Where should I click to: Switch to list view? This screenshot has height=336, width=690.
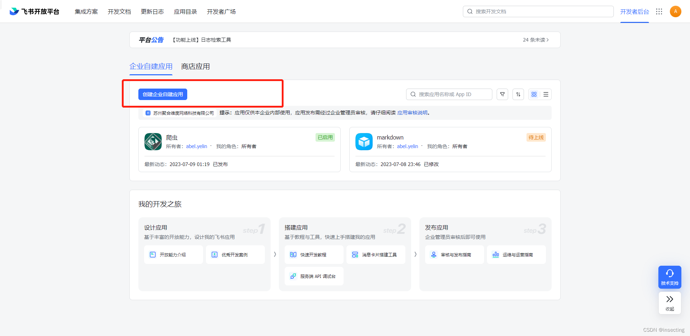click(546, 94)
